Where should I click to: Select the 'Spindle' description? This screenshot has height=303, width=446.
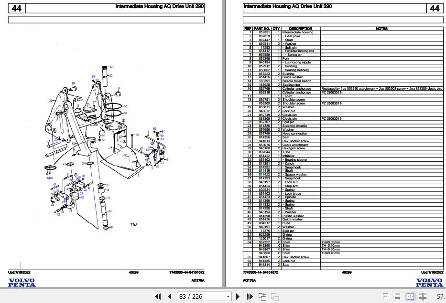291,197
